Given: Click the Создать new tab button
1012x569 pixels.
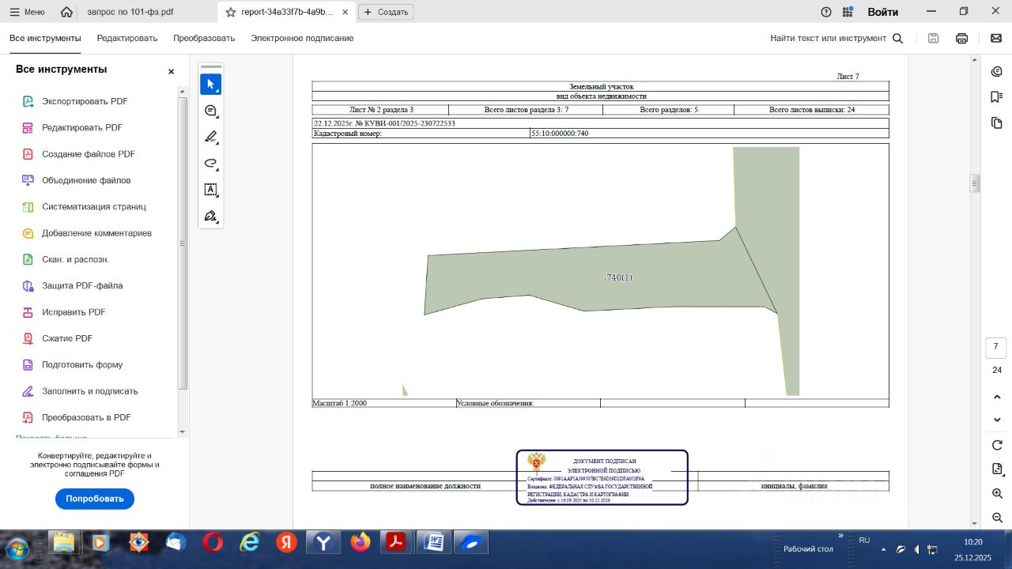Looking at the screenshot, I should 386,12.
